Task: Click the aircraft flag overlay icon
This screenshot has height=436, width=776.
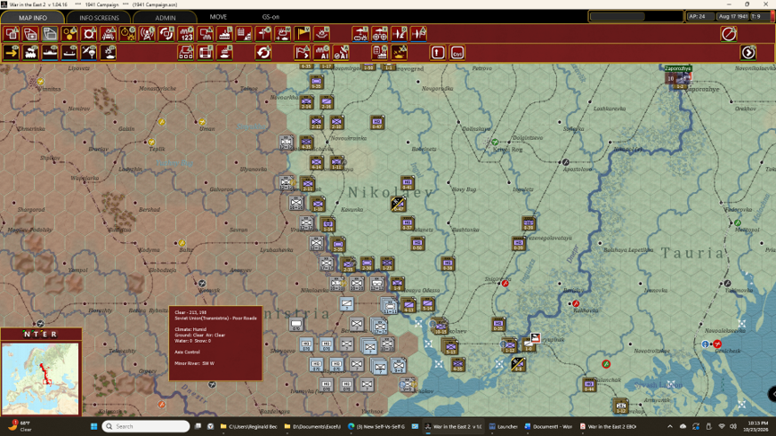Action: pos(419,34)
